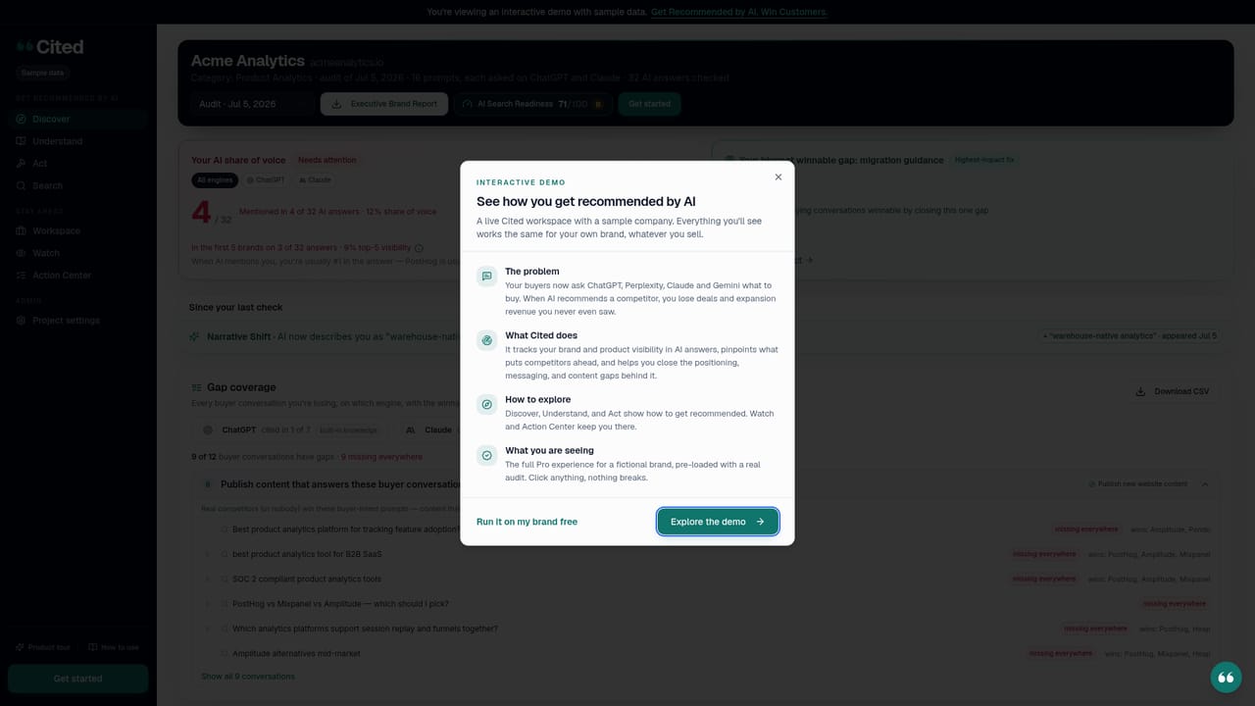
Task: Click the Explore the demo button
Action: 718,522
